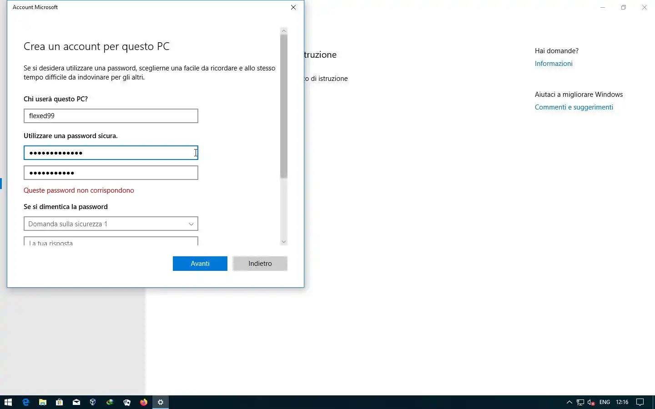The height and width of the screenshot is (409, 655).
Task: Click the dialog scrollbar up arrow
Action: (x=284, y=31)
